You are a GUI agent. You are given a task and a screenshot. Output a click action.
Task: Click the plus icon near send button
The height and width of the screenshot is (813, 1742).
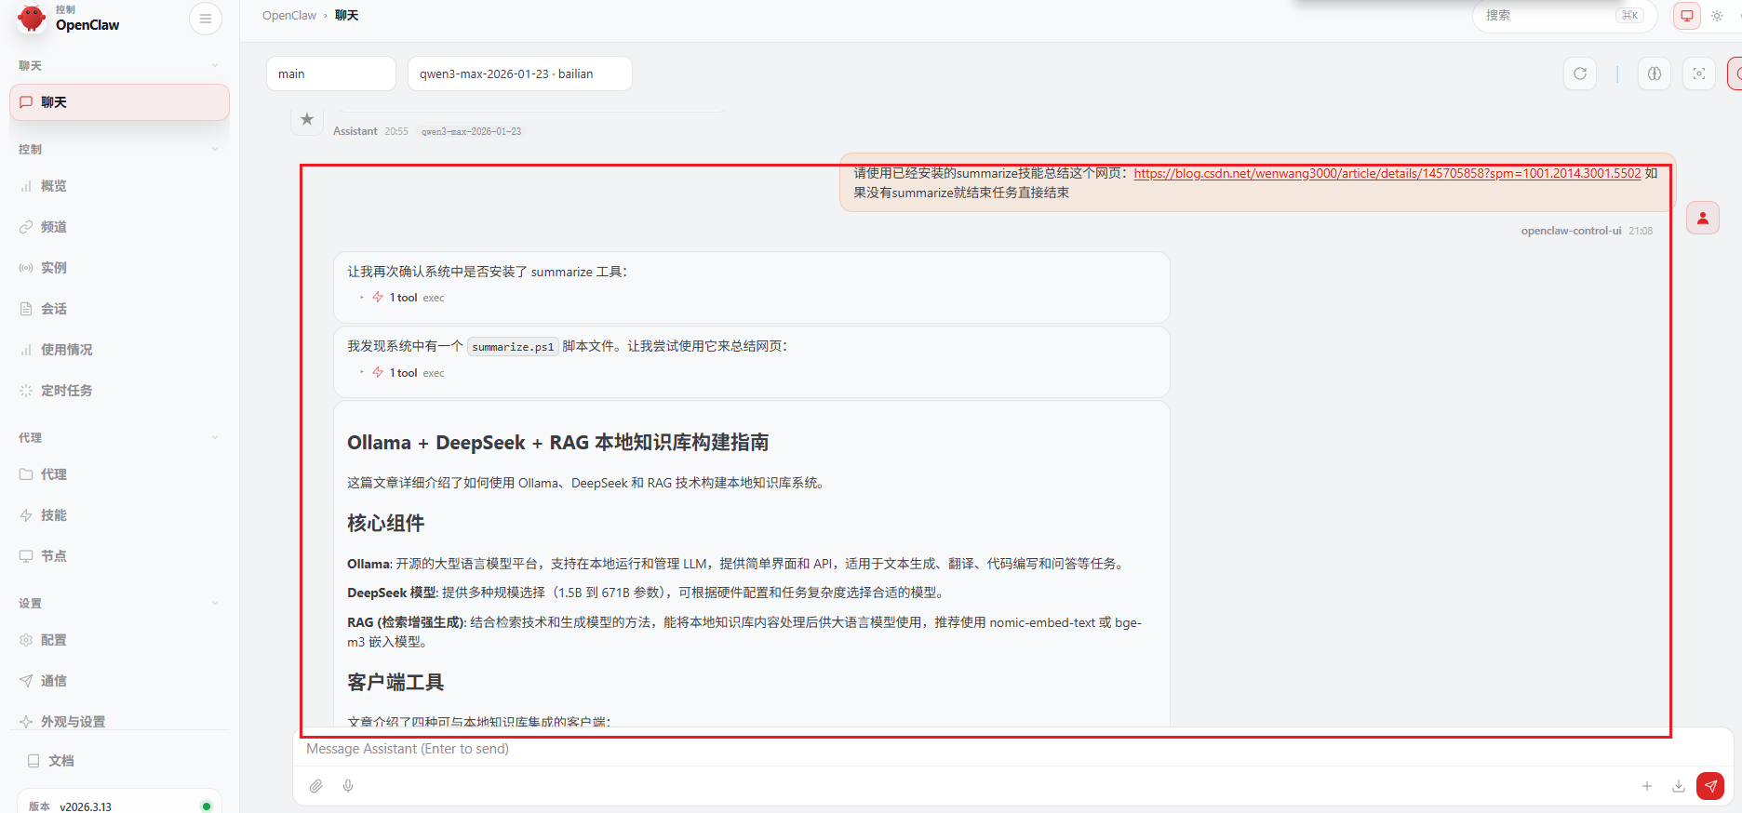click(x=1647, y=786)
